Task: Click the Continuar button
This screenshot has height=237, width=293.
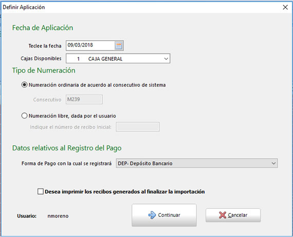Action: (164, 215)
